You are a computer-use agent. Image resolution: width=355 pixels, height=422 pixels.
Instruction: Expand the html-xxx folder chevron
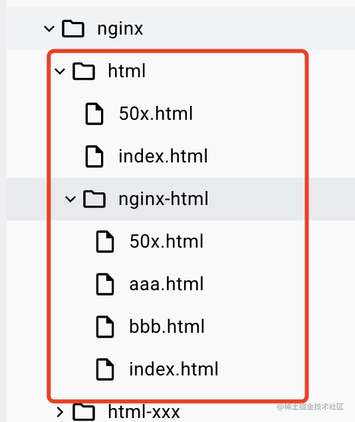click(x=60, y=412)
